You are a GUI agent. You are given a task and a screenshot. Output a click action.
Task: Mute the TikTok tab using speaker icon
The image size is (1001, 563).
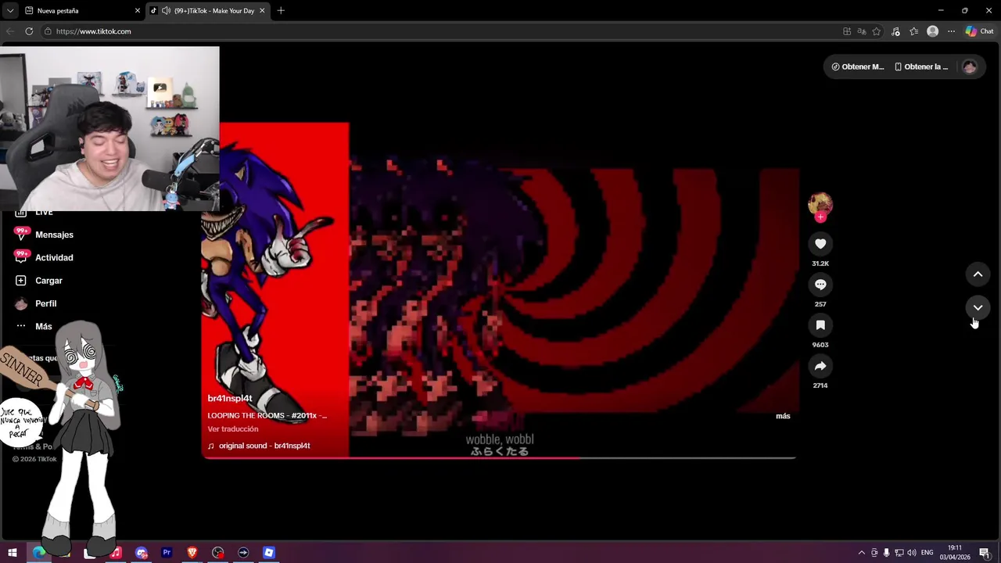166,10
